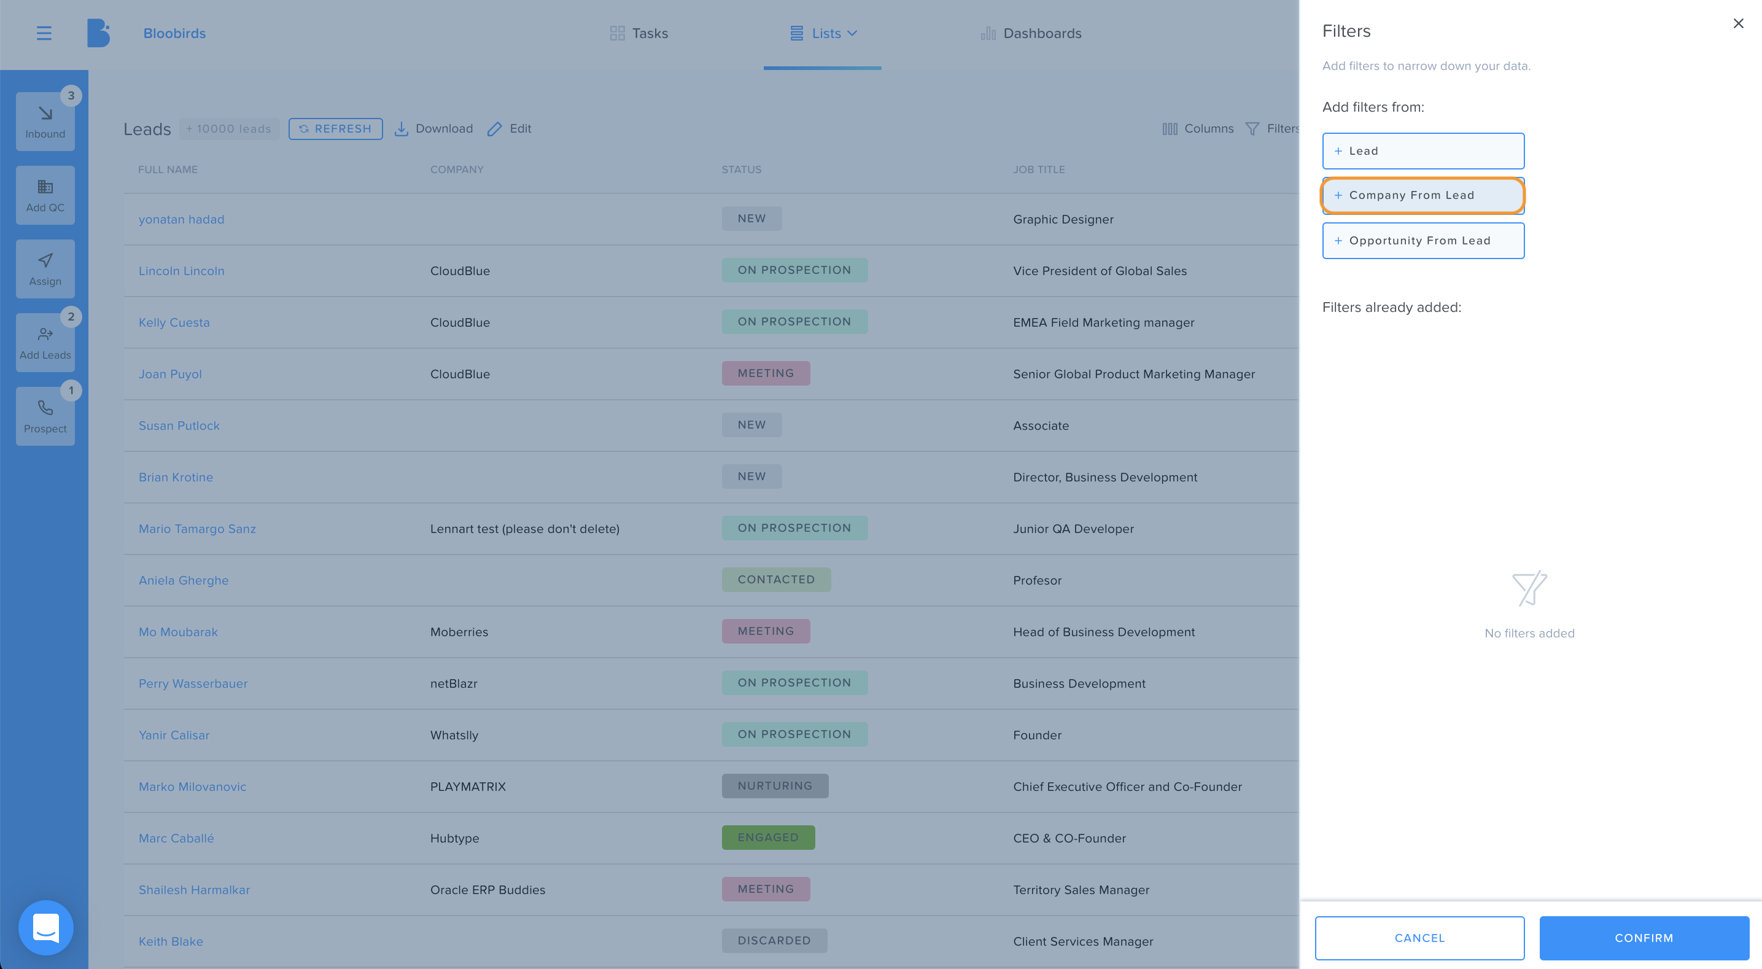
Task: Open the hamburger menu icon
Action: 44,33
